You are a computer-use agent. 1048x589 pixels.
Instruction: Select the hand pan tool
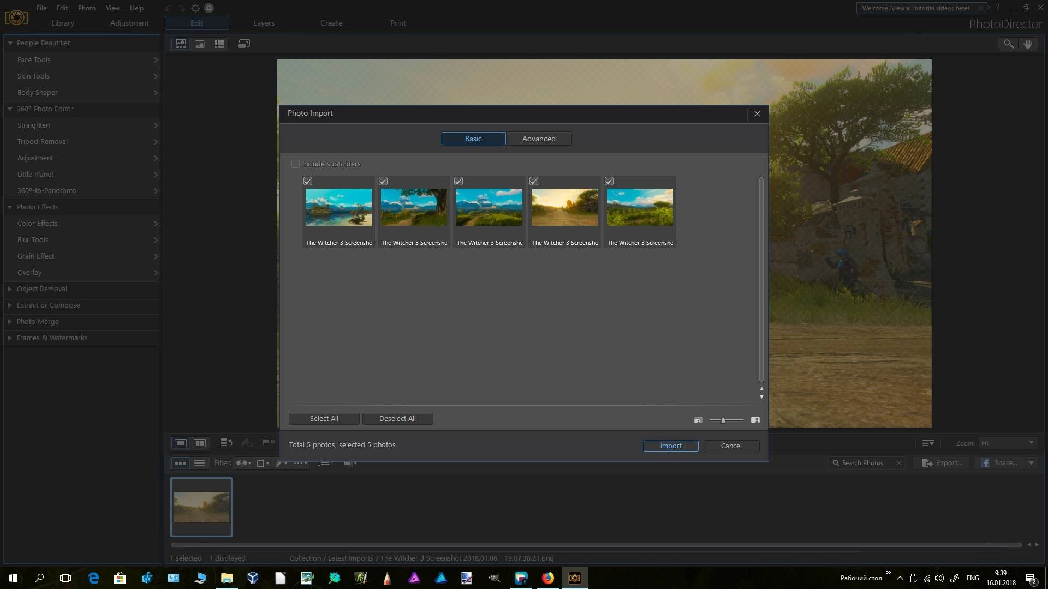(1028, 44)
